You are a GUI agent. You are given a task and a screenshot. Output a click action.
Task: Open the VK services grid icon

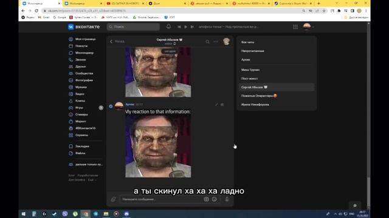pos(295,27)
